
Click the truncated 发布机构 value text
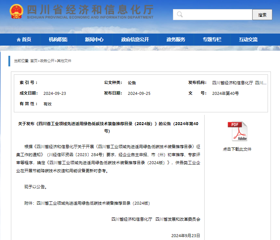[x=239, y=83]
